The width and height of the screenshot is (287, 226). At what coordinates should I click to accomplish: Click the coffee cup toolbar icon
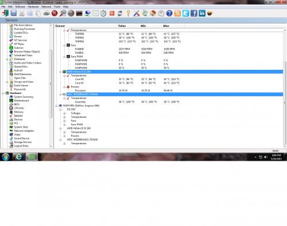point(210,14)
